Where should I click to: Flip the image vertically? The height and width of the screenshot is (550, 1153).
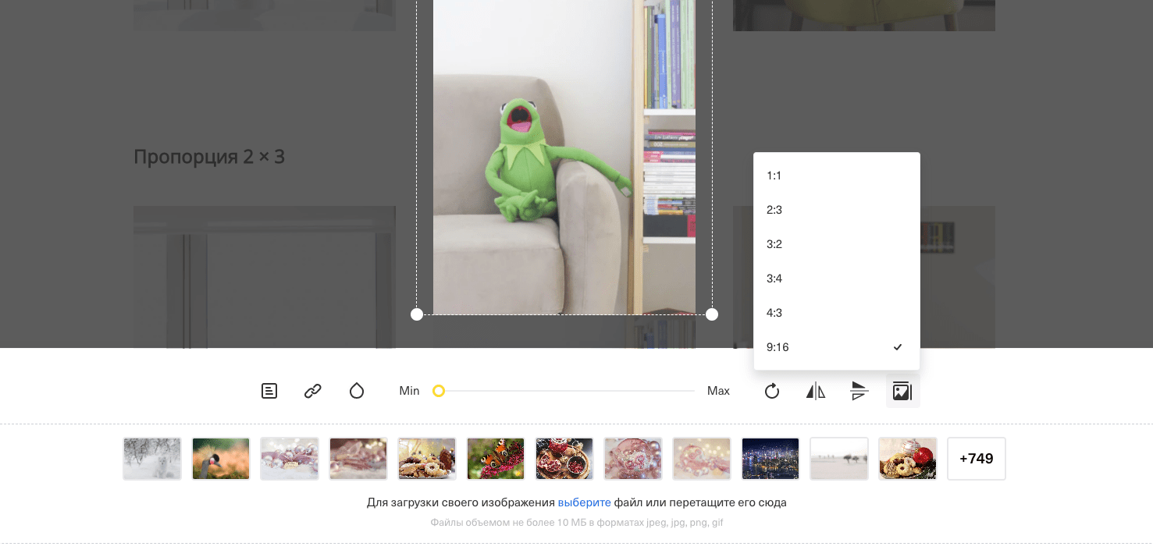coord(859,391)
